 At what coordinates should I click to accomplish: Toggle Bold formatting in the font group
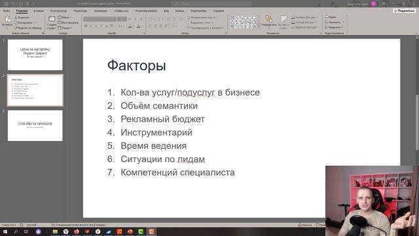(x=86, y=26)
